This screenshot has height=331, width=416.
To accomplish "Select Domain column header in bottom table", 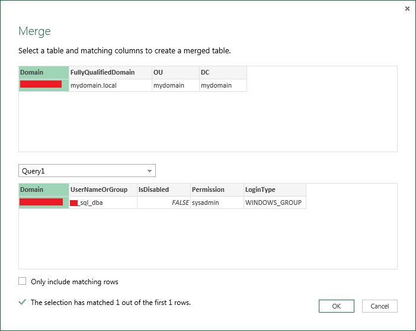I will pyautogui.click(x=44, y=189).
